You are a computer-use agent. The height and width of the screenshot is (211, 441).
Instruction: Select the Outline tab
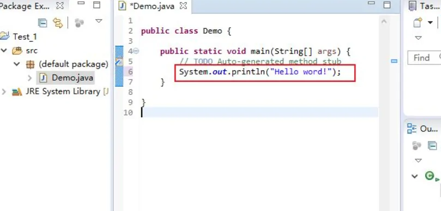(x=428, y=129)
